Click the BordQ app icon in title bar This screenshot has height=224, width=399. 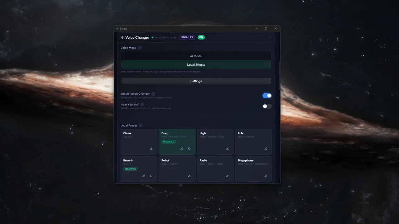click(x=117, y=29)
